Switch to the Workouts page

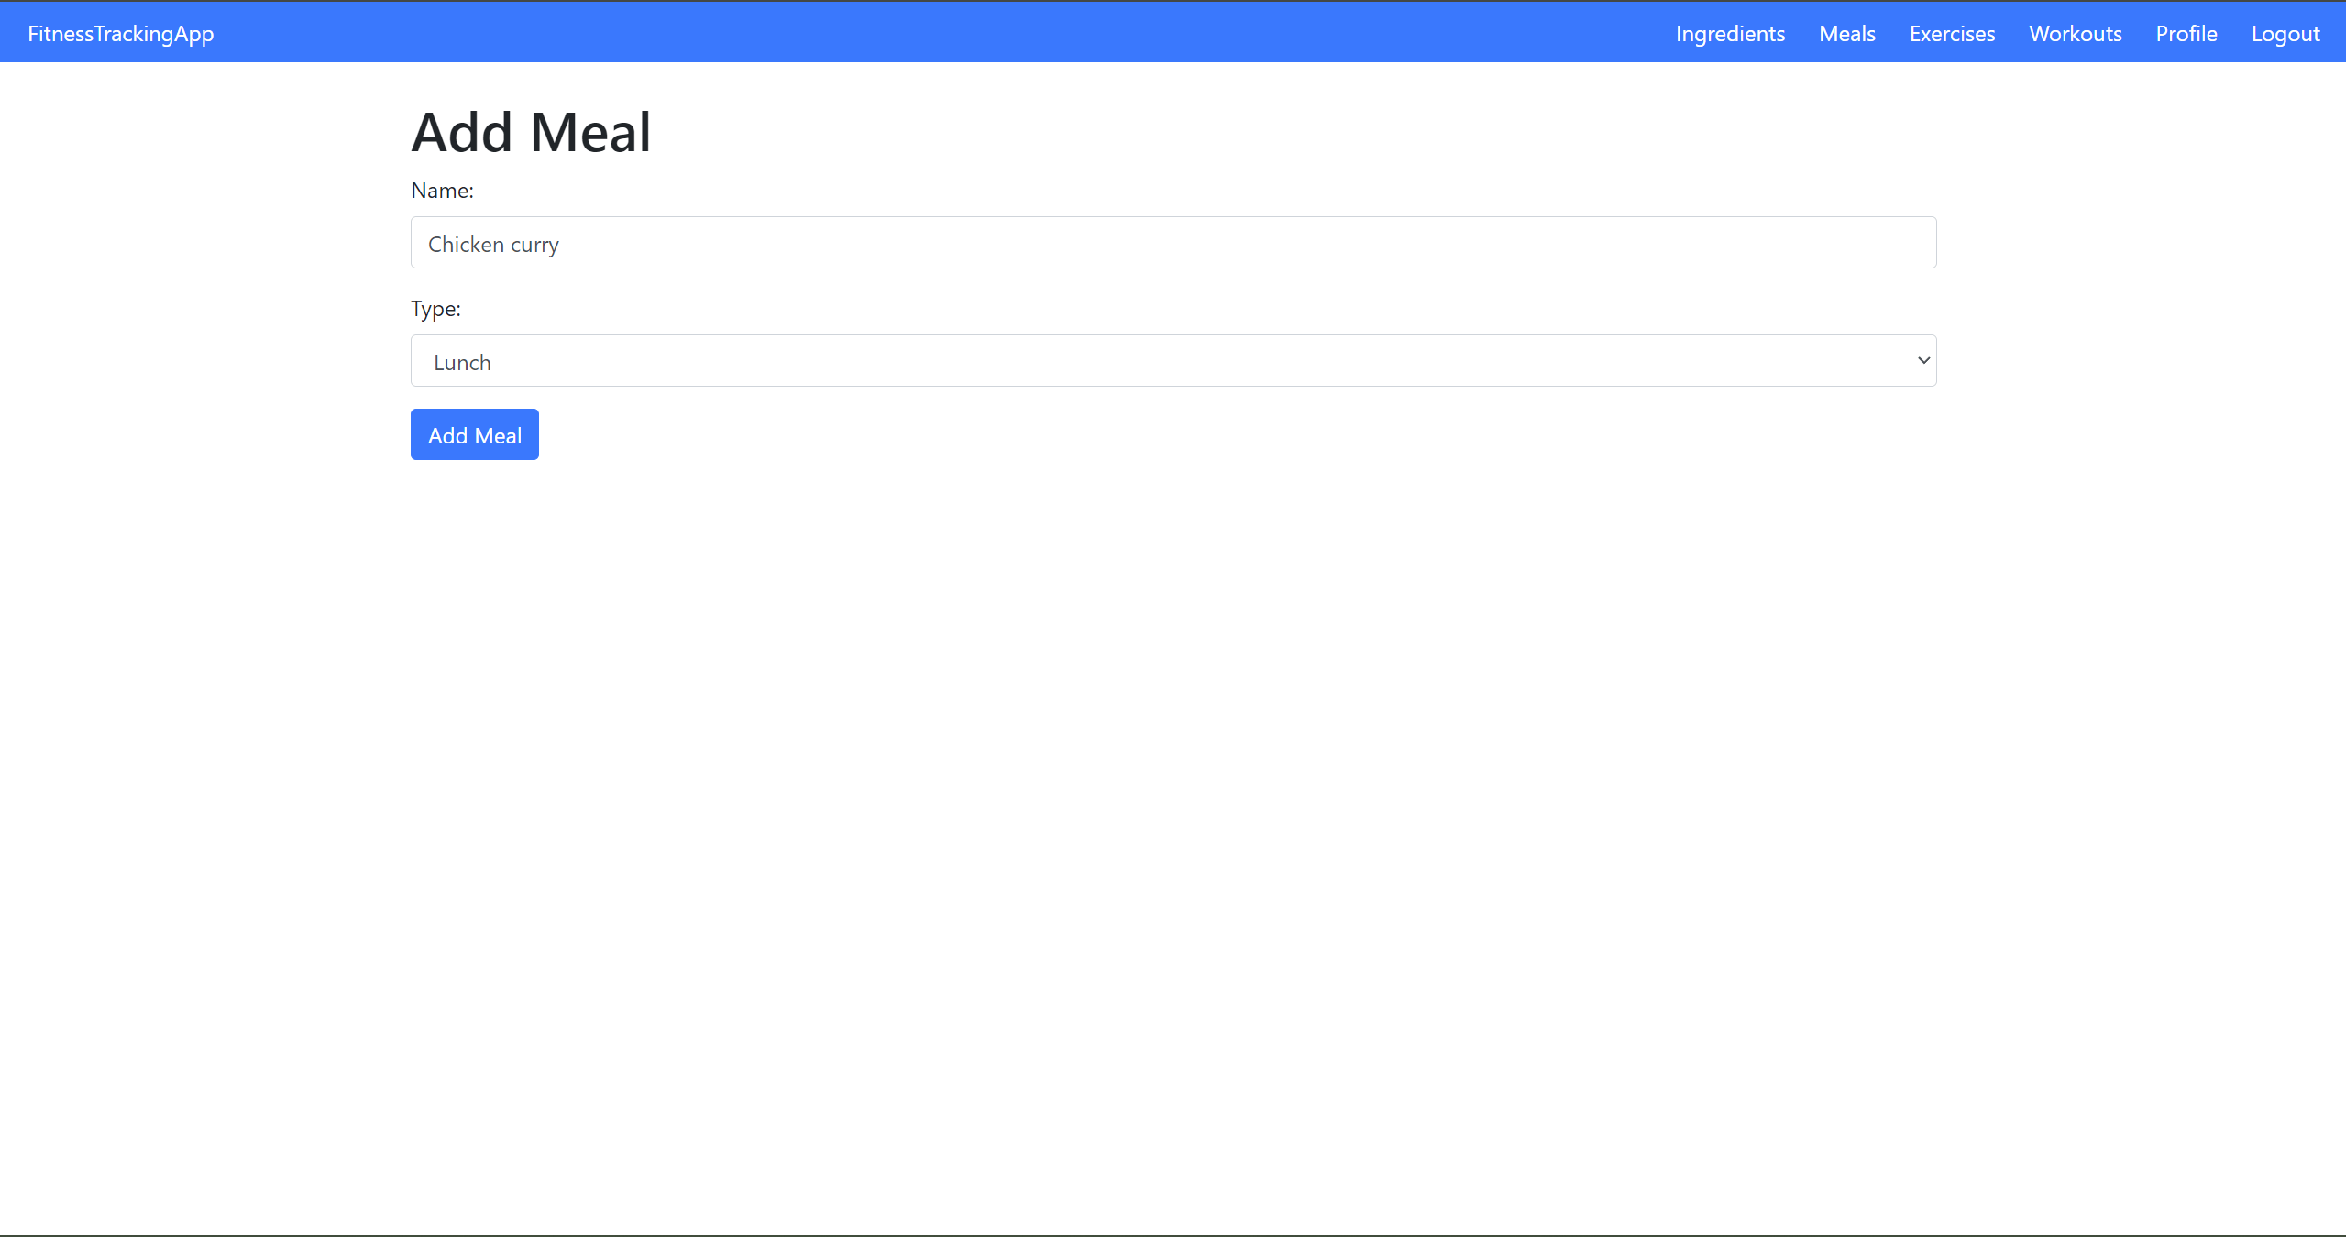[2075, 34]
